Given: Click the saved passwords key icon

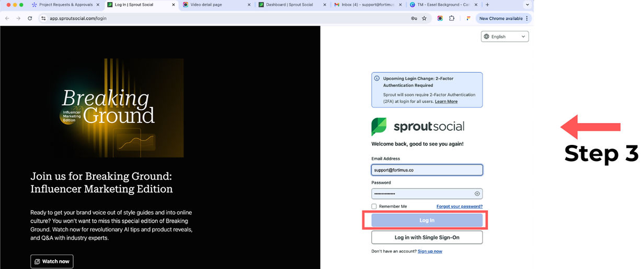Looking at the screenshot, I should (x=414, y=18).
